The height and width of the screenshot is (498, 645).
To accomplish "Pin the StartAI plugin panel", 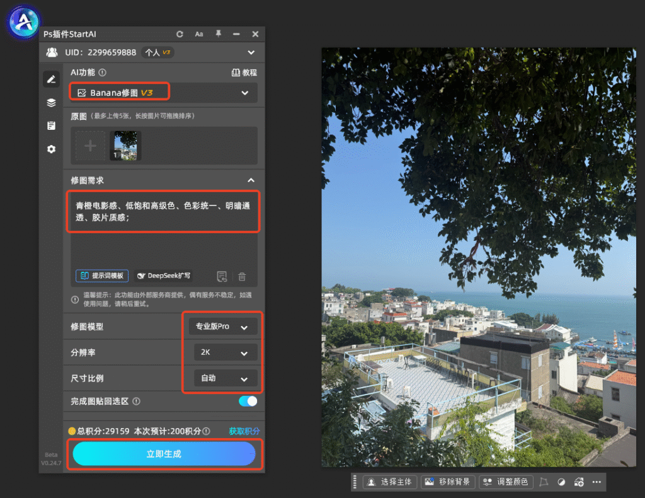I will (219, 34).
